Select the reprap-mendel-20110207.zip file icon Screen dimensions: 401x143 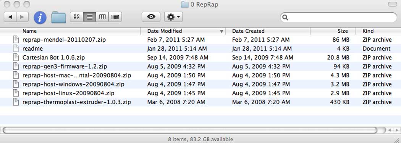coord(16,40)
